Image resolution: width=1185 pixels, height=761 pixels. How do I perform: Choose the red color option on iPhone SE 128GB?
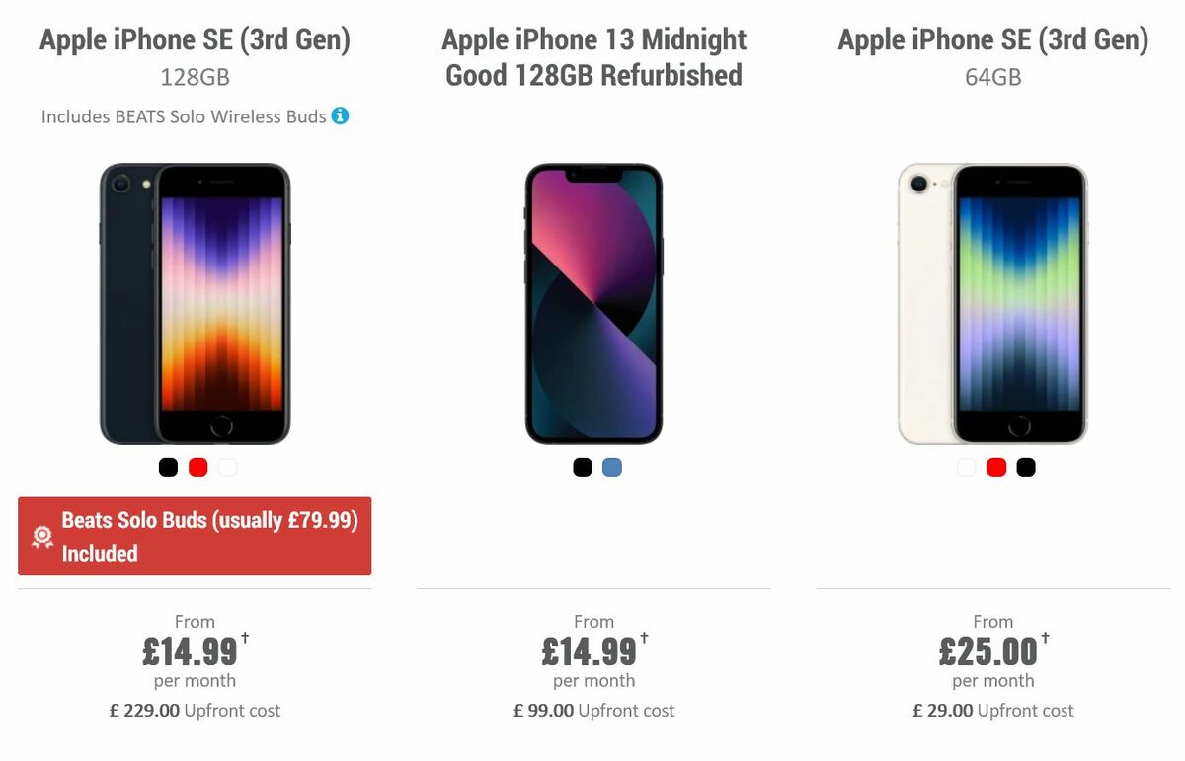(x=197, y=466)
